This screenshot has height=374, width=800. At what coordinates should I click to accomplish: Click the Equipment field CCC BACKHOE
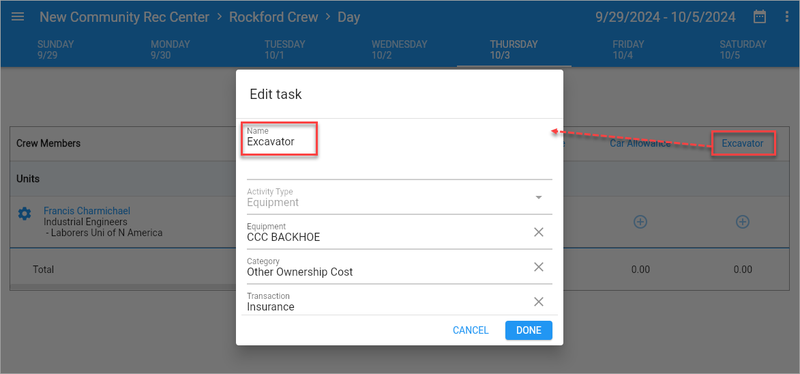point(400,233)
